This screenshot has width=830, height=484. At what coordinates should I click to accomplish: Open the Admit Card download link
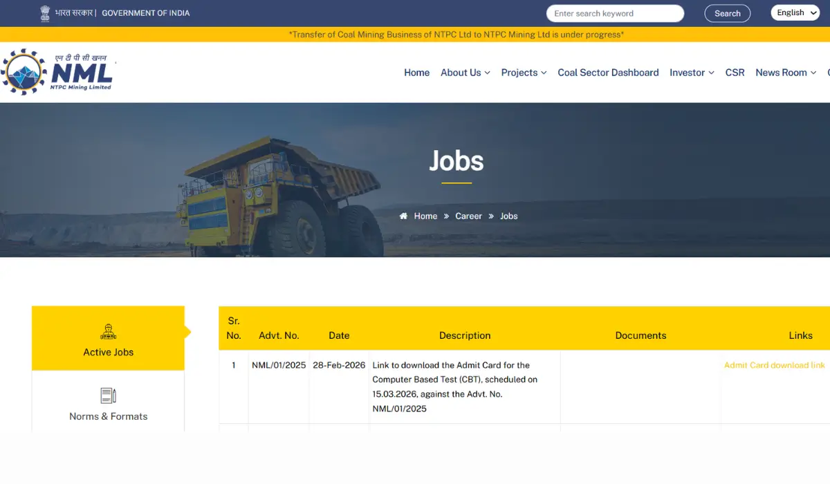(774, 365)
